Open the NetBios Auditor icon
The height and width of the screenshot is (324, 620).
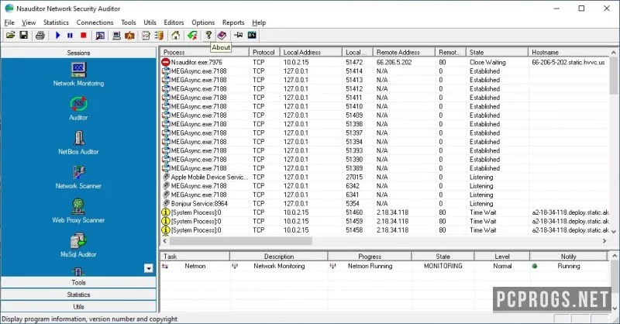tap(78, 143)
